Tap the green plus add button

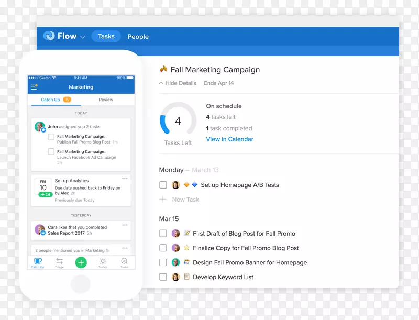pos(81,262)
